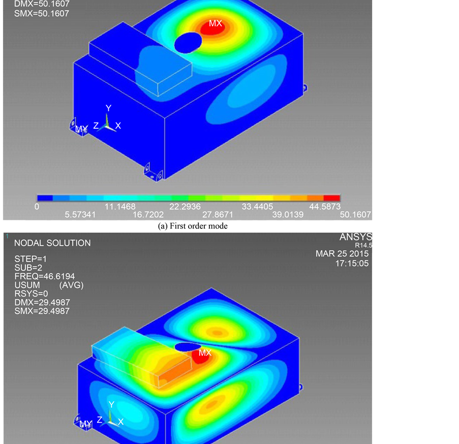Screen dimensions: 459x444
Task: Click the window number 1 in the lower plot corner
Action: click(7, 236)
